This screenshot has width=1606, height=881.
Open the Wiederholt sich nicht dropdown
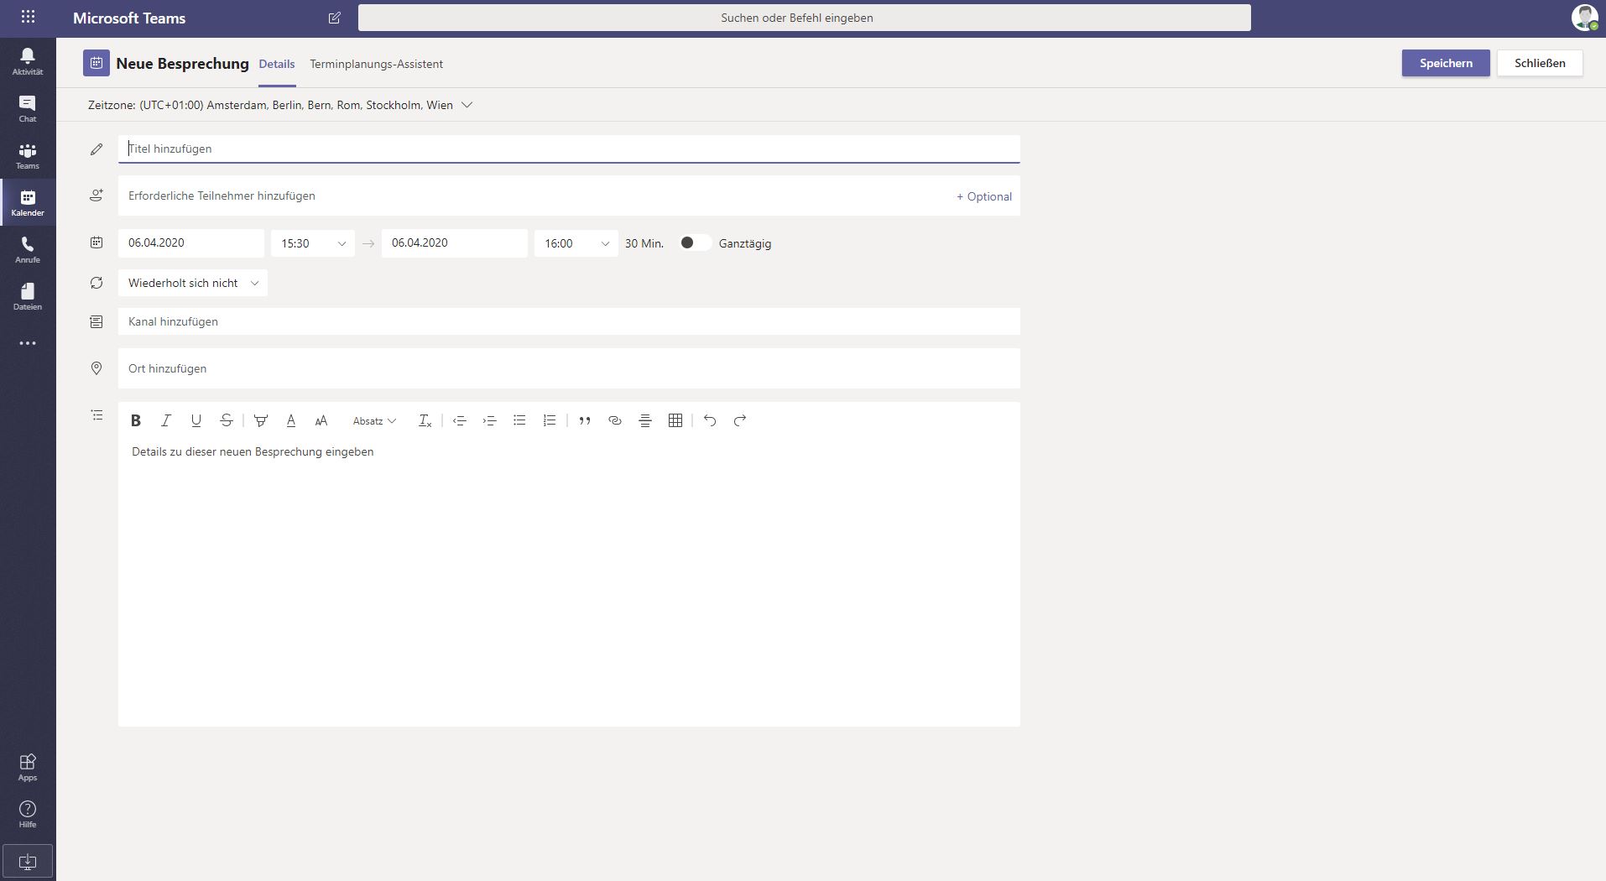193,283
